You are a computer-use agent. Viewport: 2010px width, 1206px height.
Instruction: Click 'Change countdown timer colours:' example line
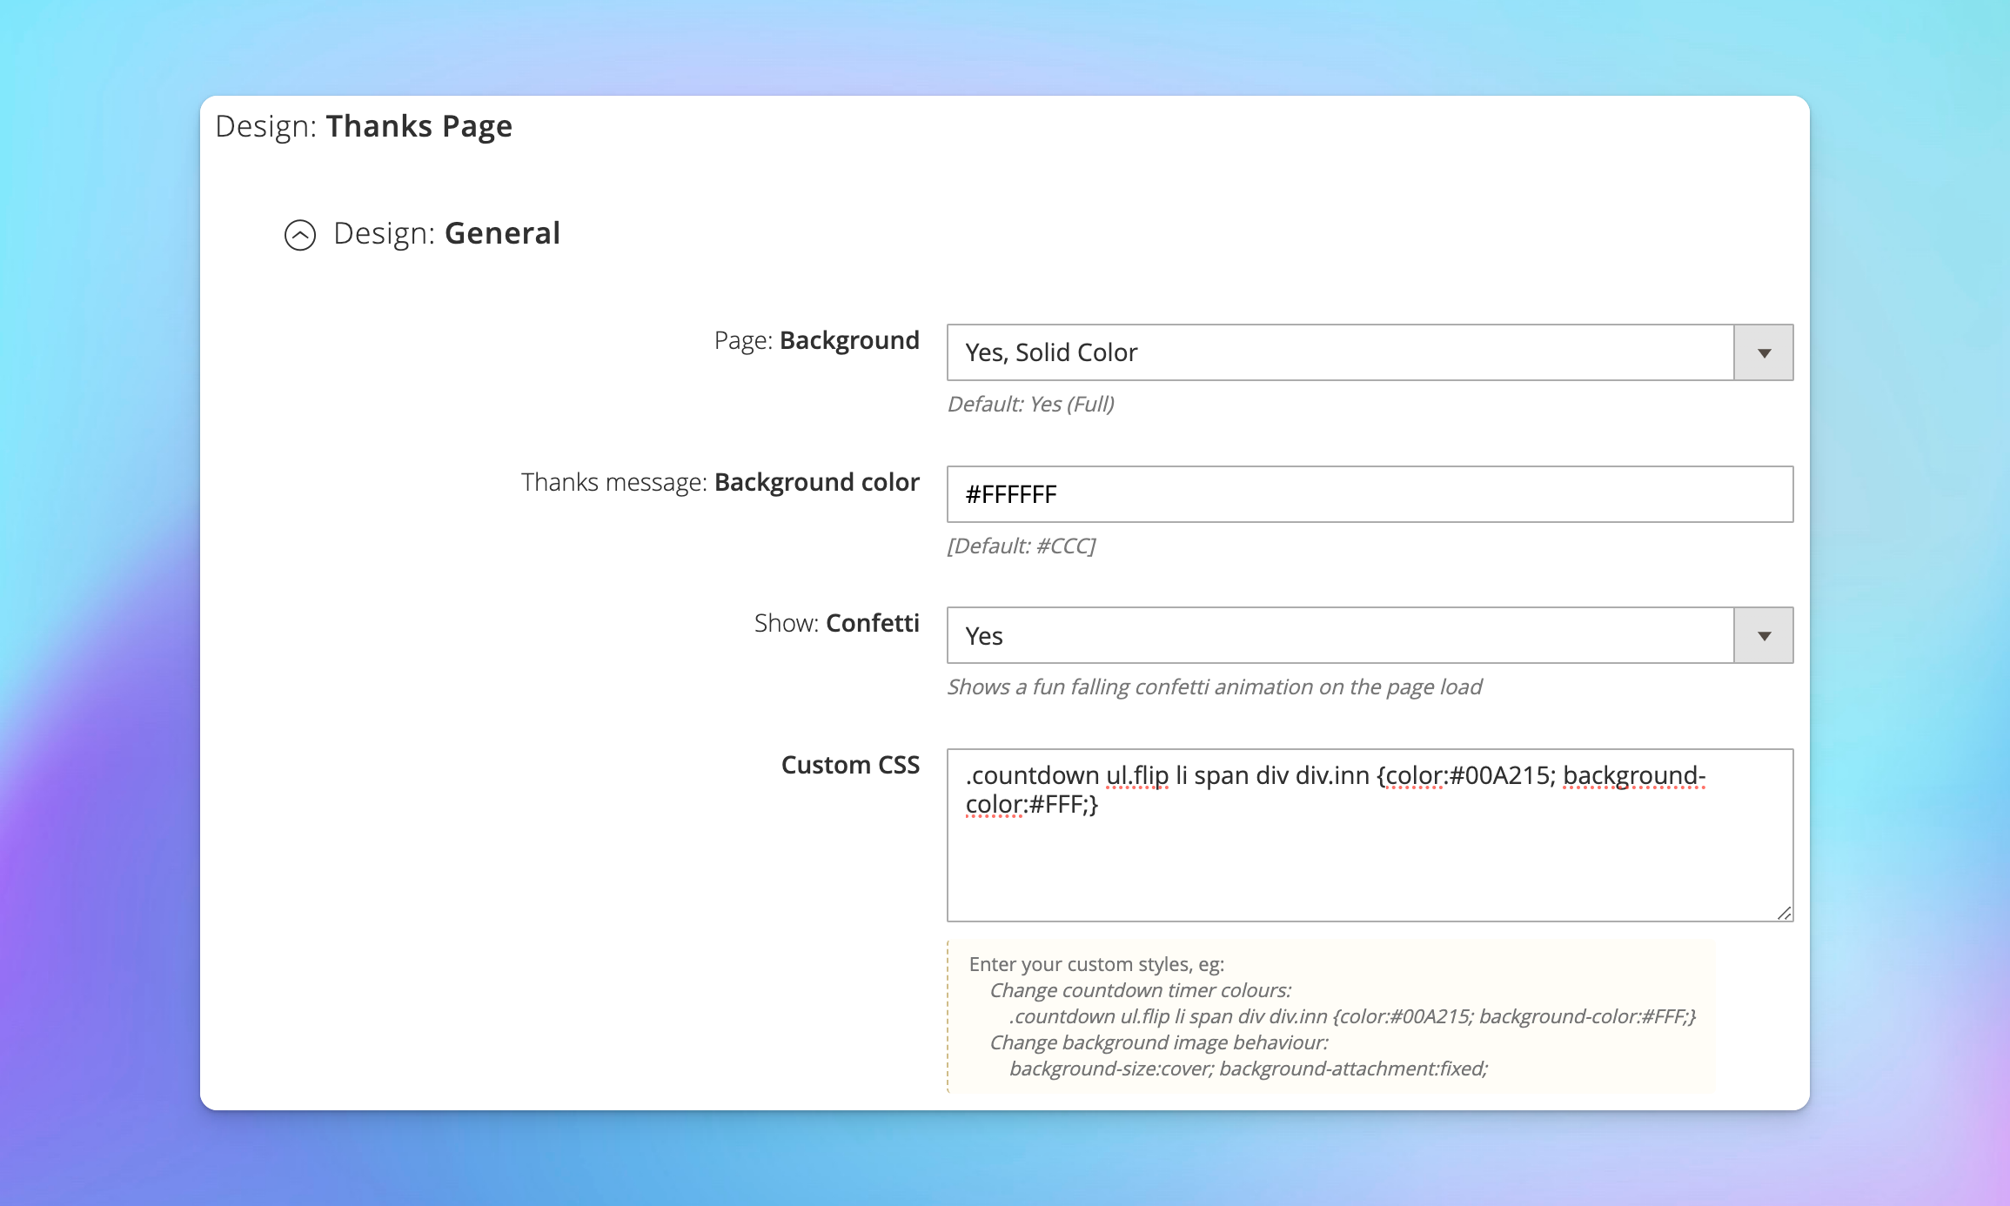(1140, 990)
